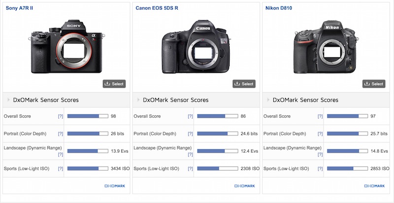Click the Sony A7R II camera image
Screen dimensions: 394x203
click(x=66, y=47)
